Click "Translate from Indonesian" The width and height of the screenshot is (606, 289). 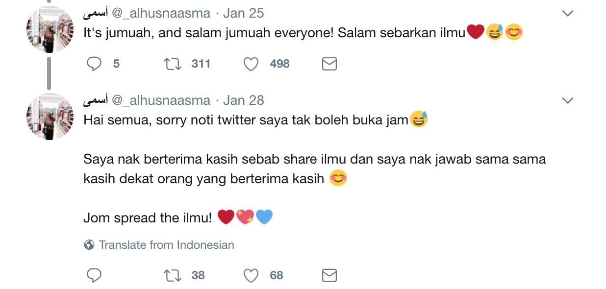point(167,245)
